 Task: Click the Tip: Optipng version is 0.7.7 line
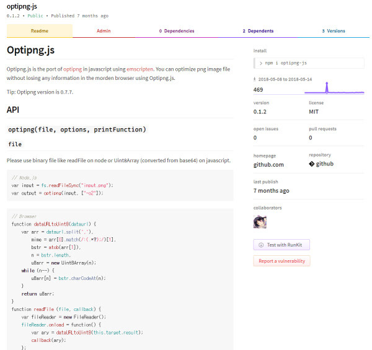point(40,92)
